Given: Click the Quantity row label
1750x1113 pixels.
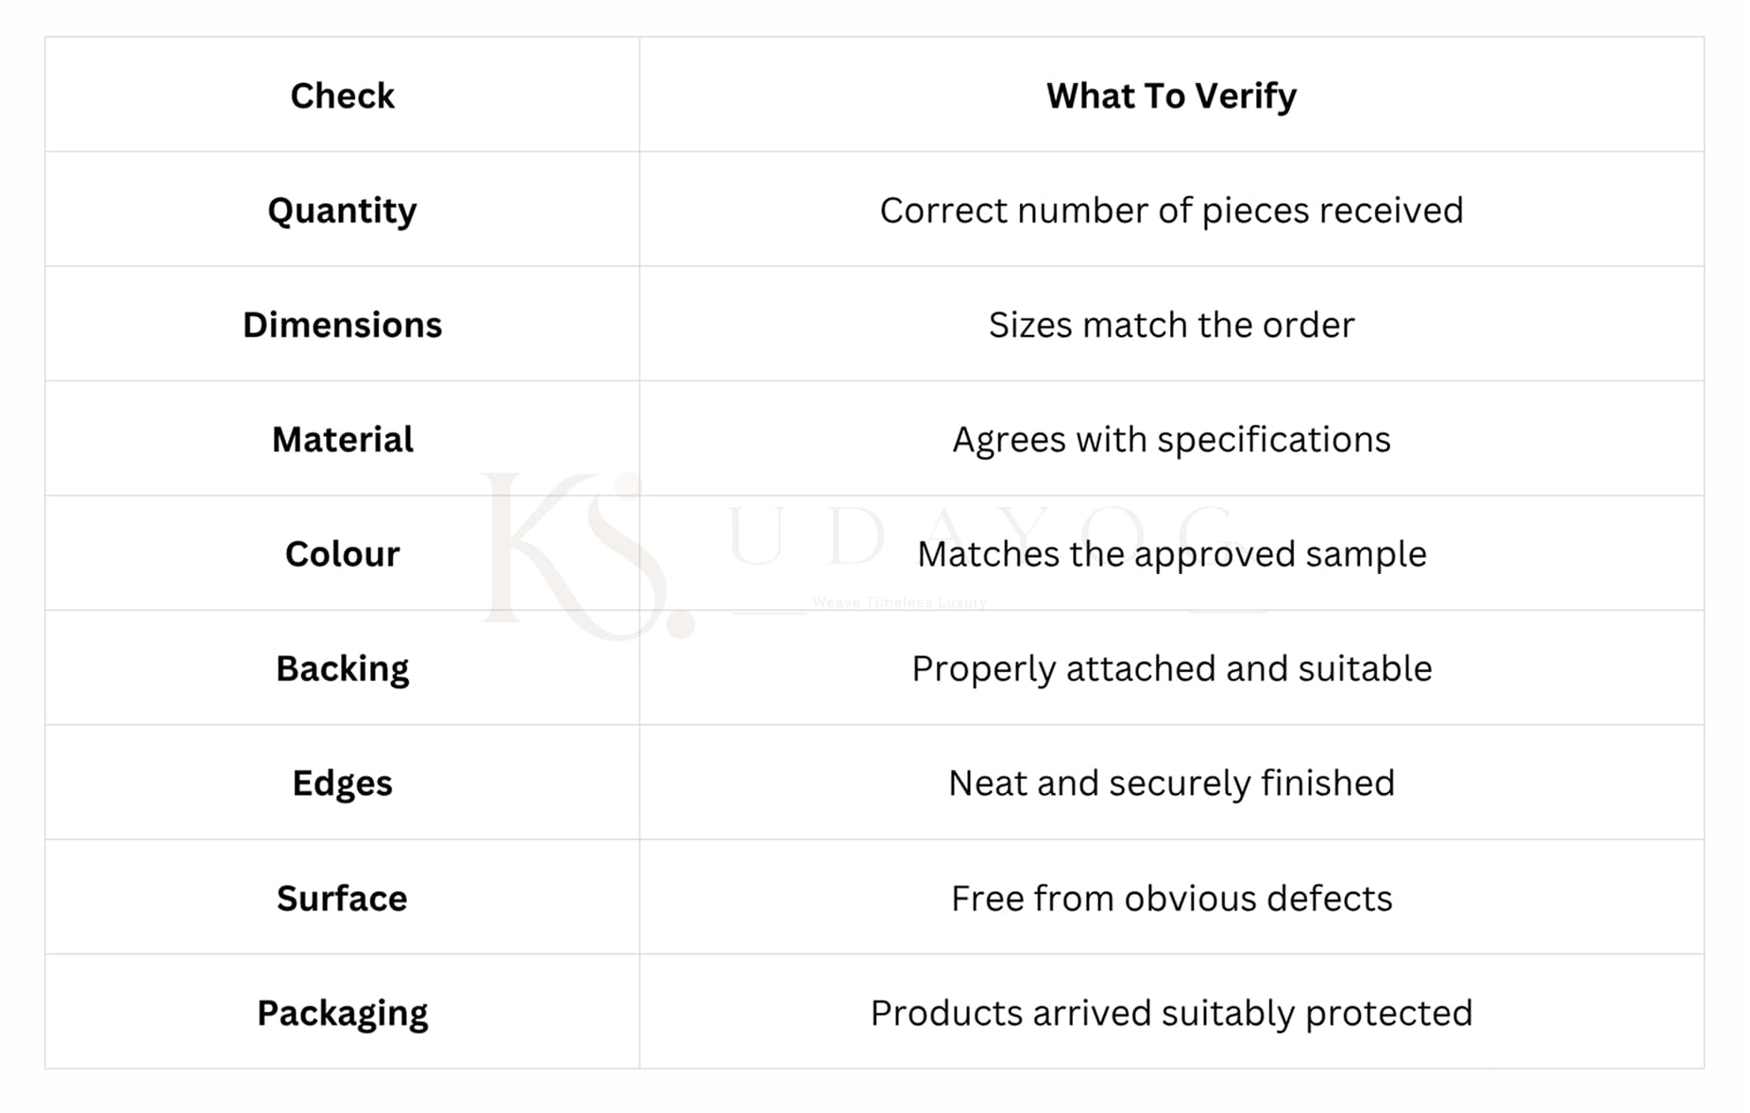Looking at the screenshot, I should pos(342,211).
